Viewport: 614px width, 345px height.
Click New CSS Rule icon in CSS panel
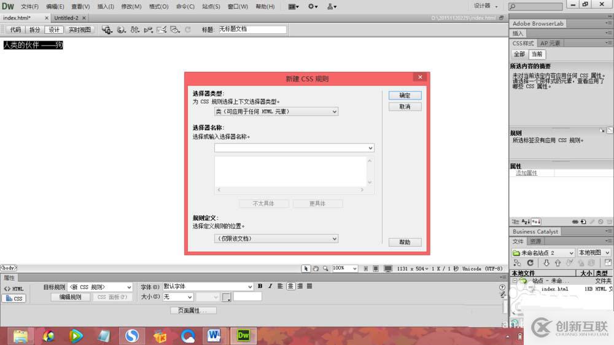coord(583,222)
